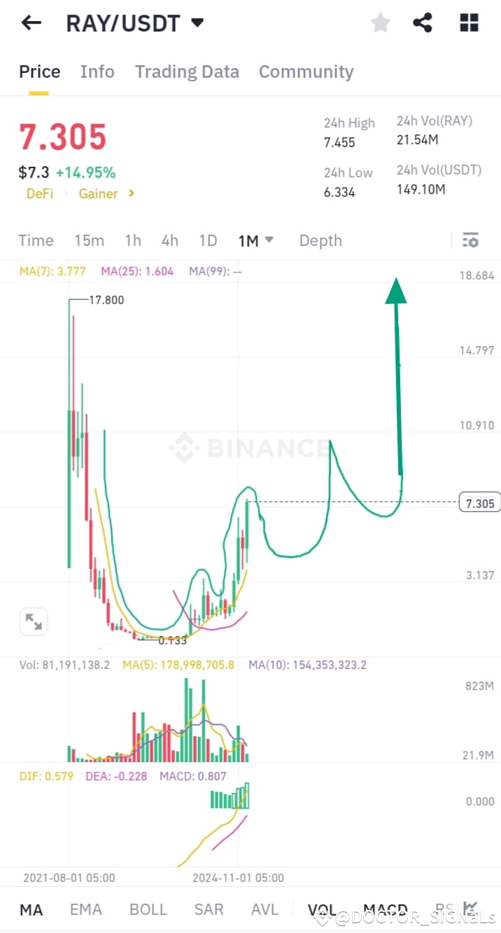Switch chart to Depth view
The width and height of the screenshot is (501, 933).
[320, 240]
